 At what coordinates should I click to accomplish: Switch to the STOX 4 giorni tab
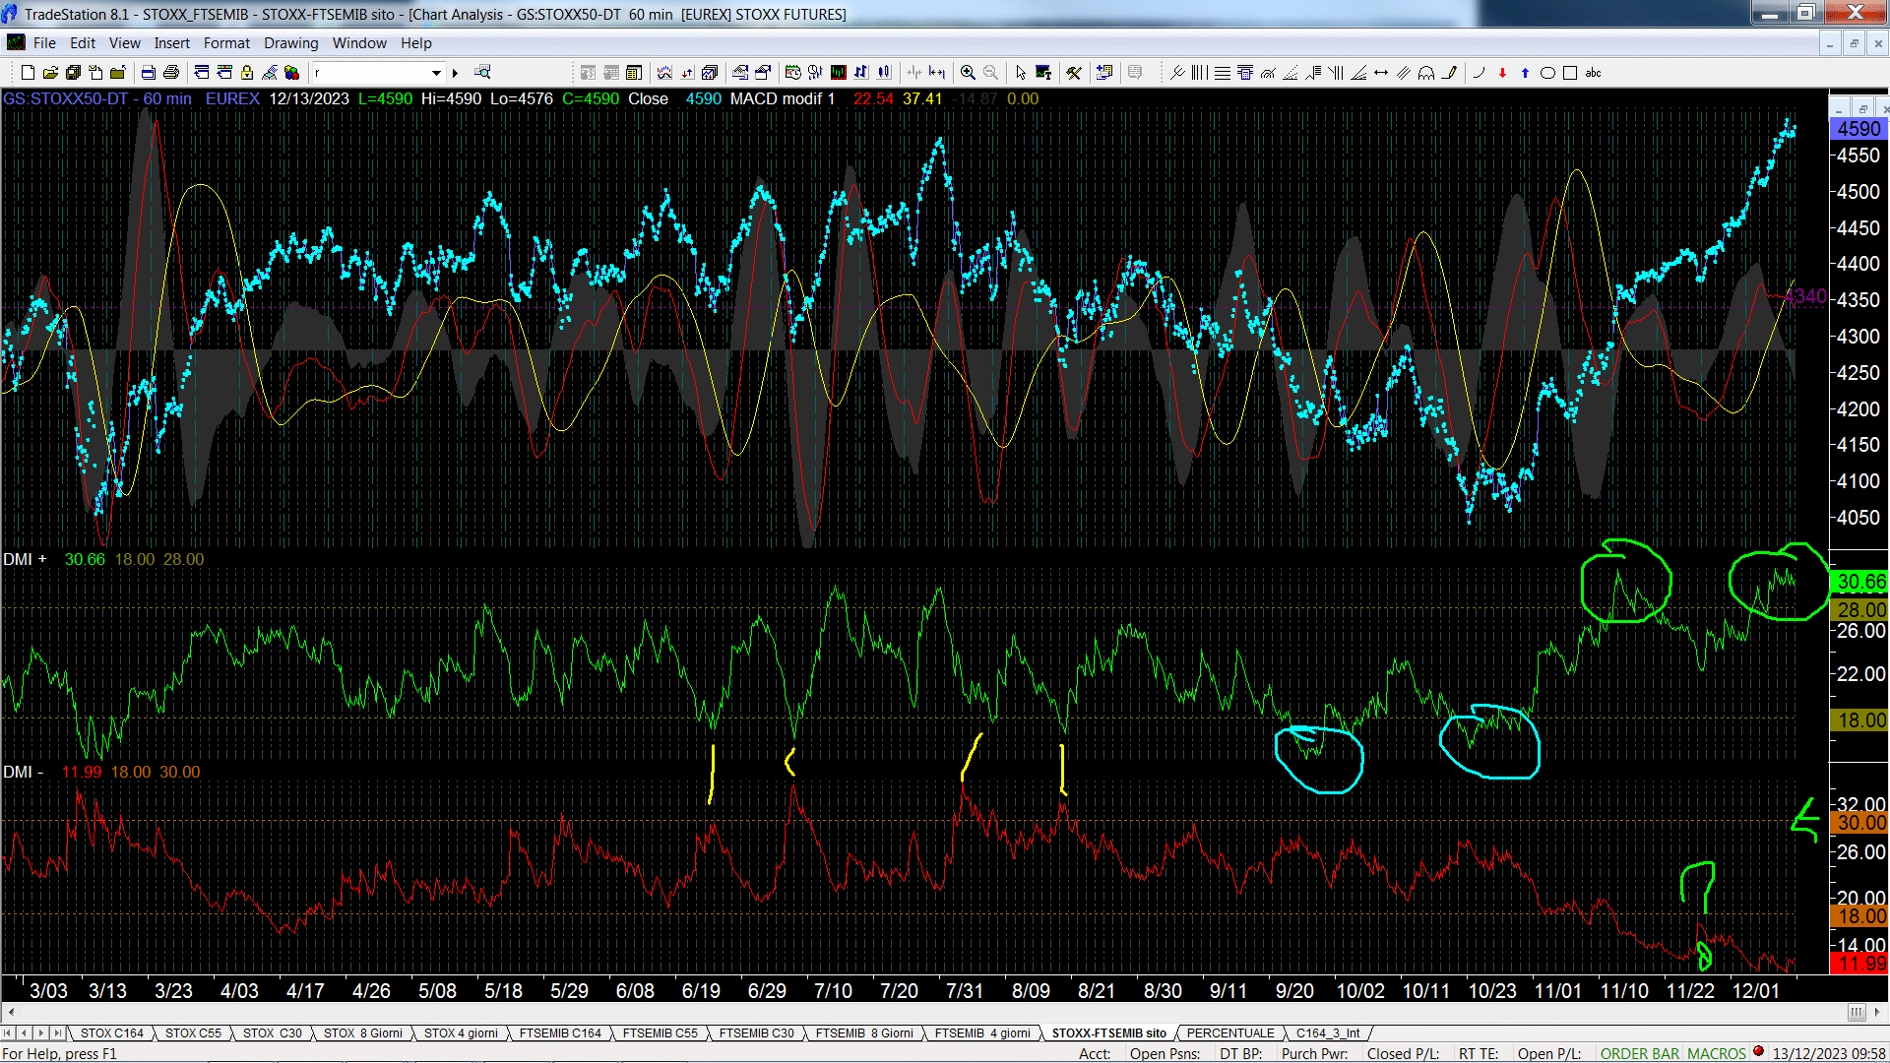pyautogui.click(x=461, y=1032)
